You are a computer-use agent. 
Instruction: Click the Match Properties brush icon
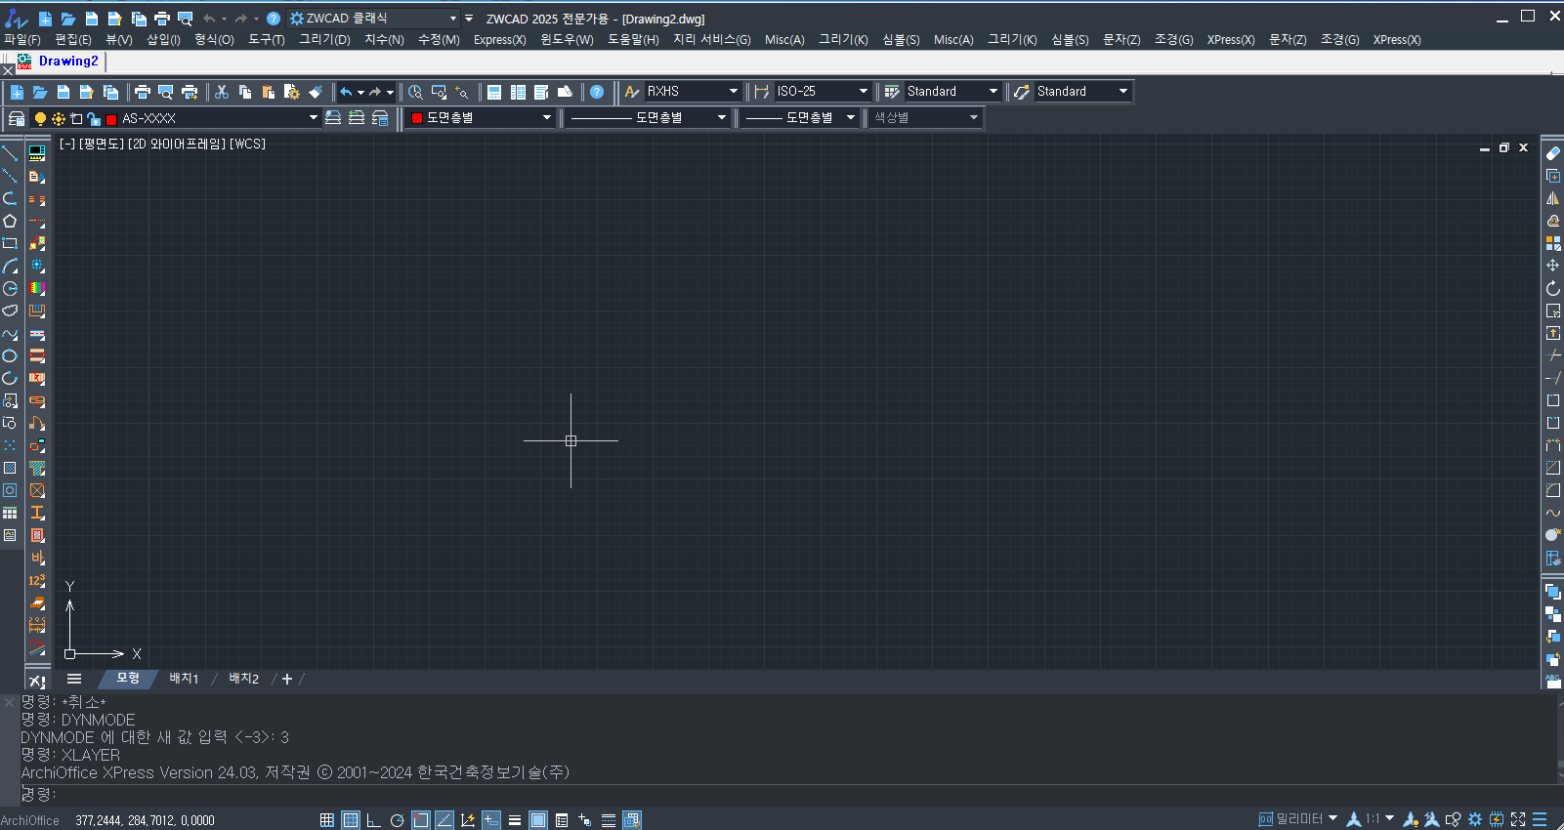click(316, 92)
